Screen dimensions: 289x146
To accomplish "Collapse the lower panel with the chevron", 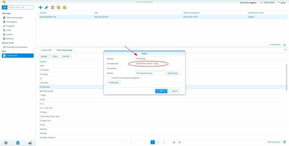I will point(286,50).
